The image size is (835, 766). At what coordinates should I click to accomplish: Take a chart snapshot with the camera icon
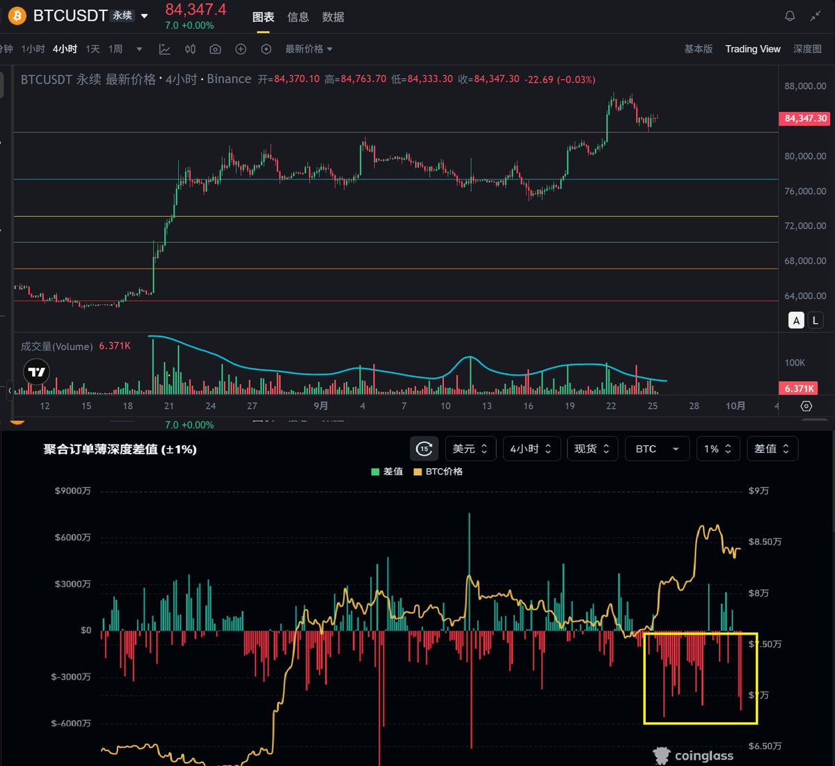coord(216,49)
